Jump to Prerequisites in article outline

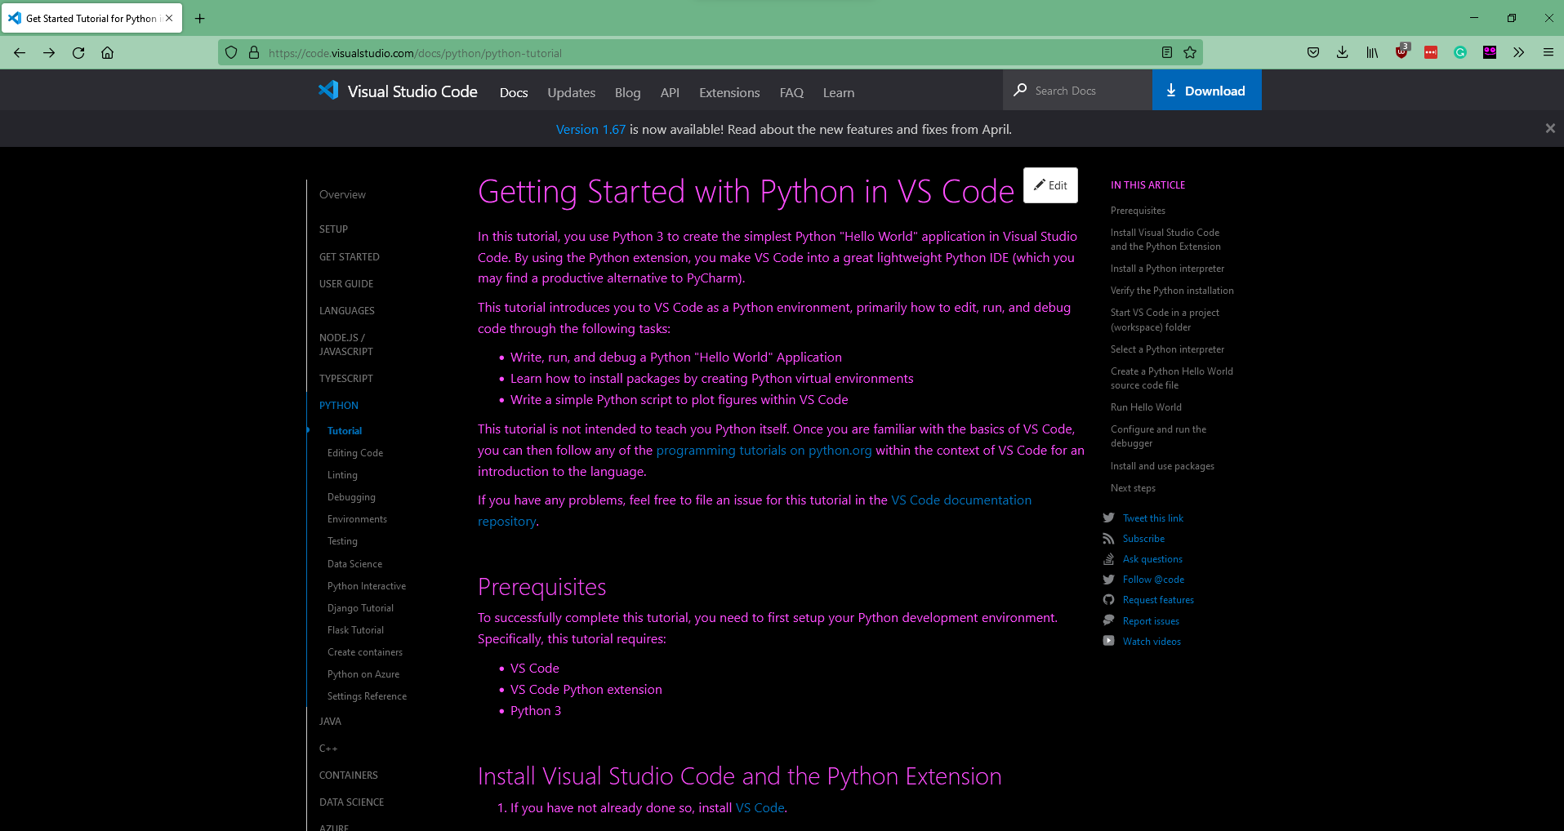pyautogui.click(x=1138, y=210)
